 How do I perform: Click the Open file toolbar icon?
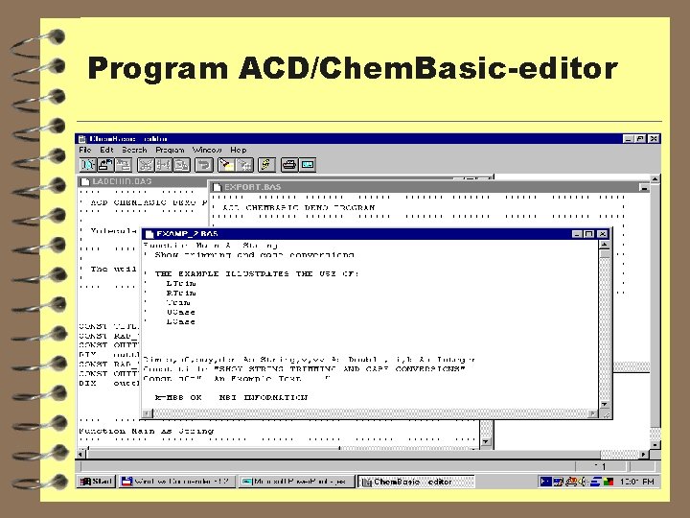pos(105,165)
